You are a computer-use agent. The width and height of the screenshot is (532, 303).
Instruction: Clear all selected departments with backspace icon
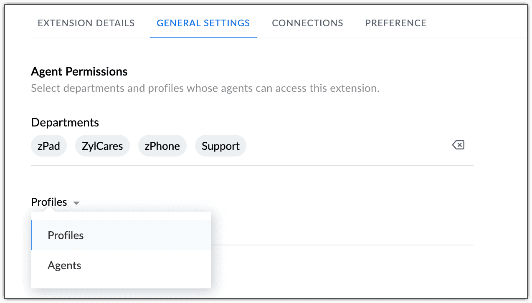[x=458, y=145]
